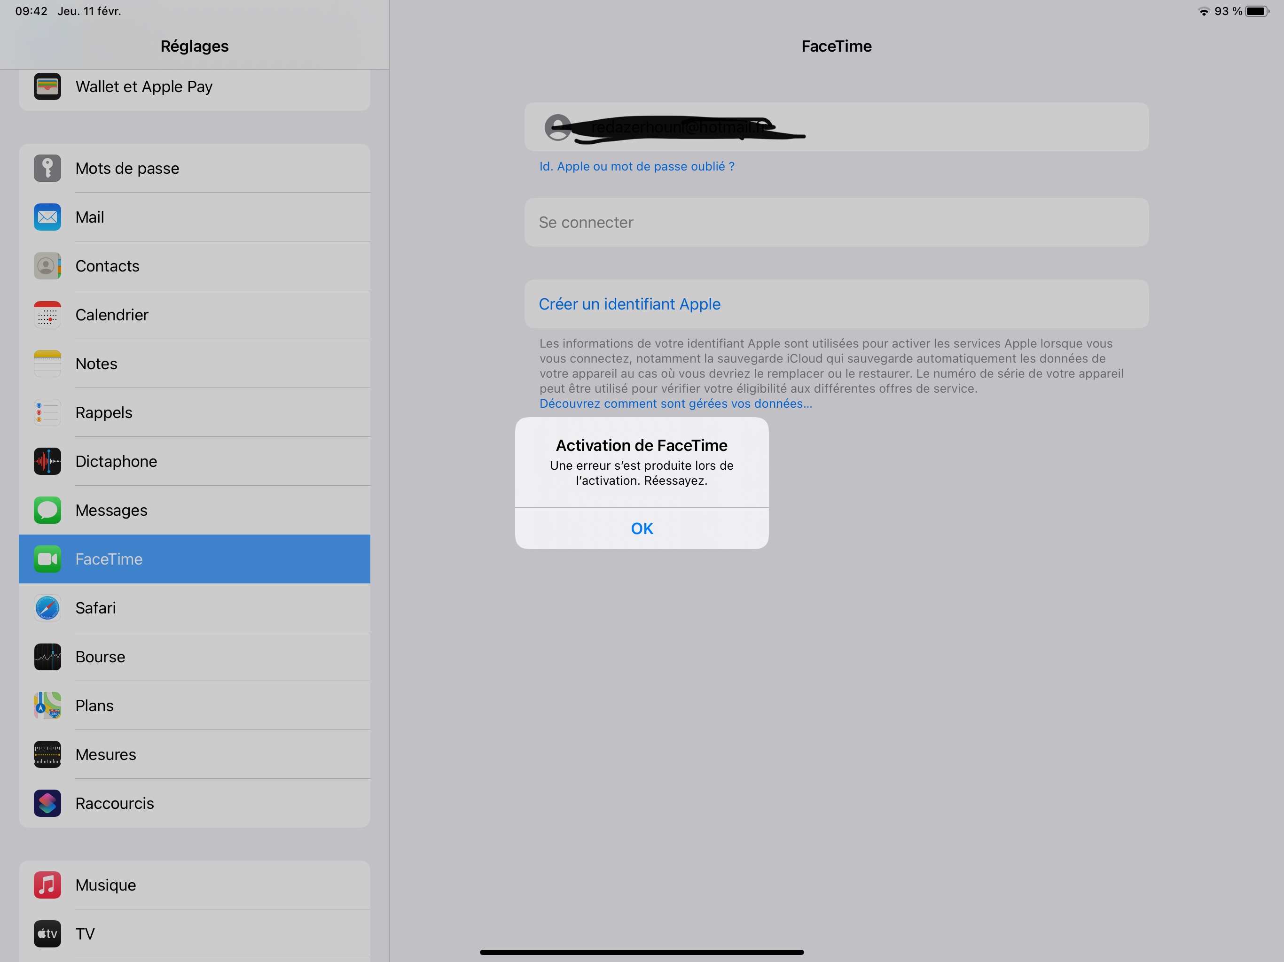Open the Safari compass icon
This screenshot has width=1284, height=962.
click(47, 608)
